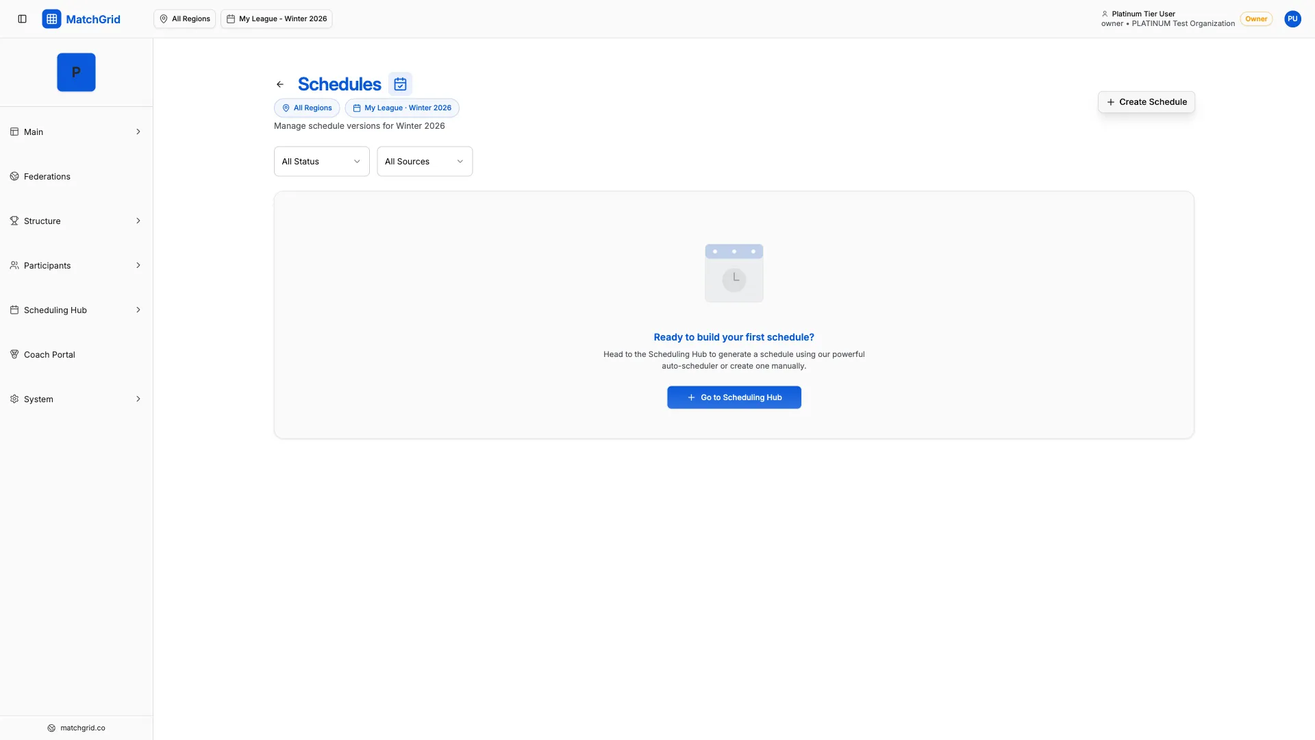Open the Structure section icon
Viewport: 1315px width, 740px height.
tap(14, 221)
